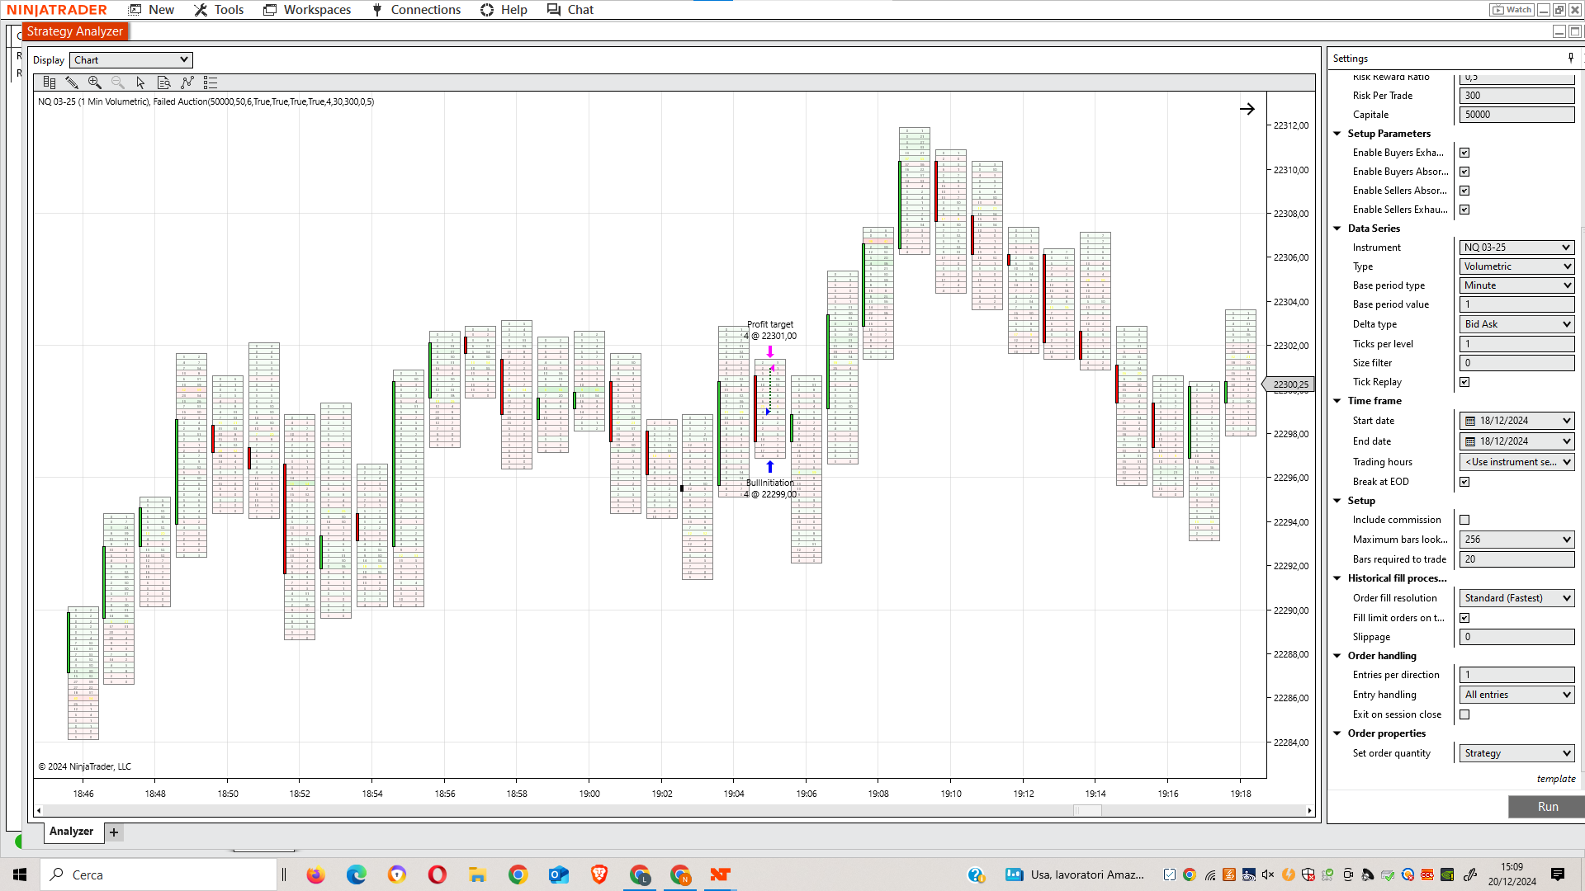Screen dimensions: 1585x891
Task: Open the Delta type Bid Ask dropdown
Action: (1516, 324)
